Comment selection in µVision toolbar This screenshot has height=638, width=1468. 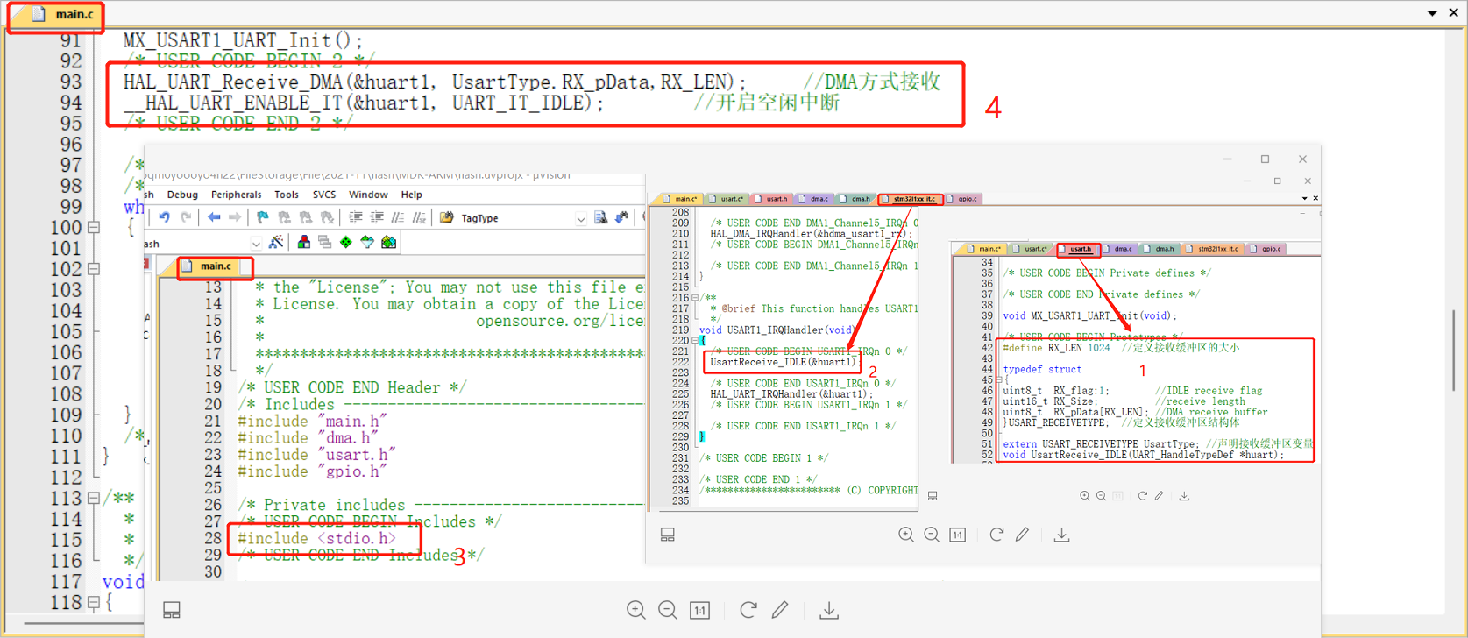pos(398,217)
